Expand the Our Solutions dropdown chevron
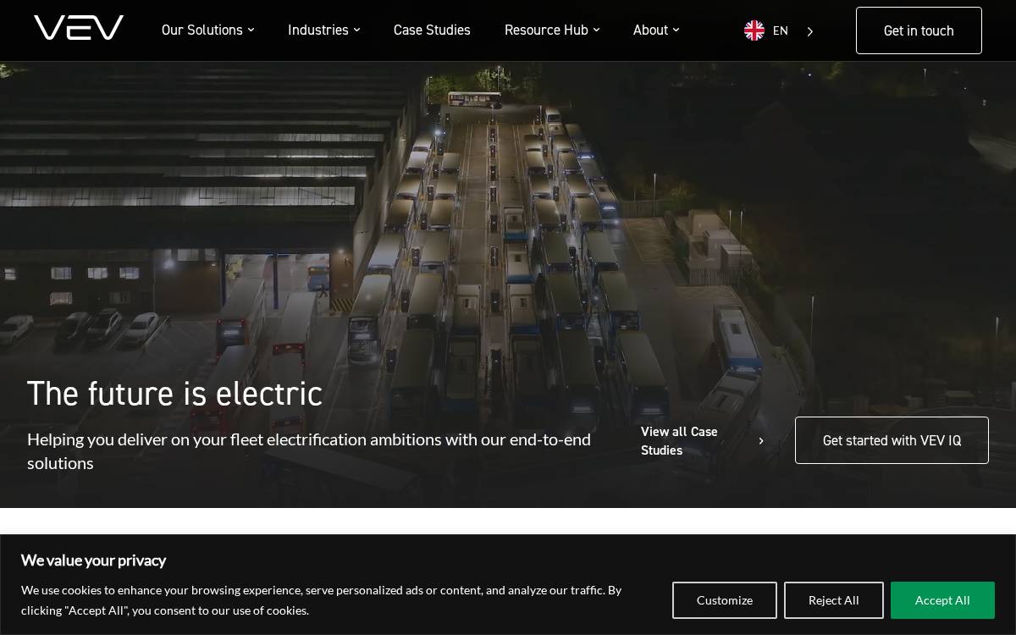The image size is (1016, 635). [x=251, y=30]
